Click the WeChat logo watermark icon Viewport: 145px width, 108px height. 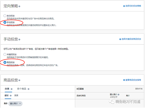pos(111,102)
